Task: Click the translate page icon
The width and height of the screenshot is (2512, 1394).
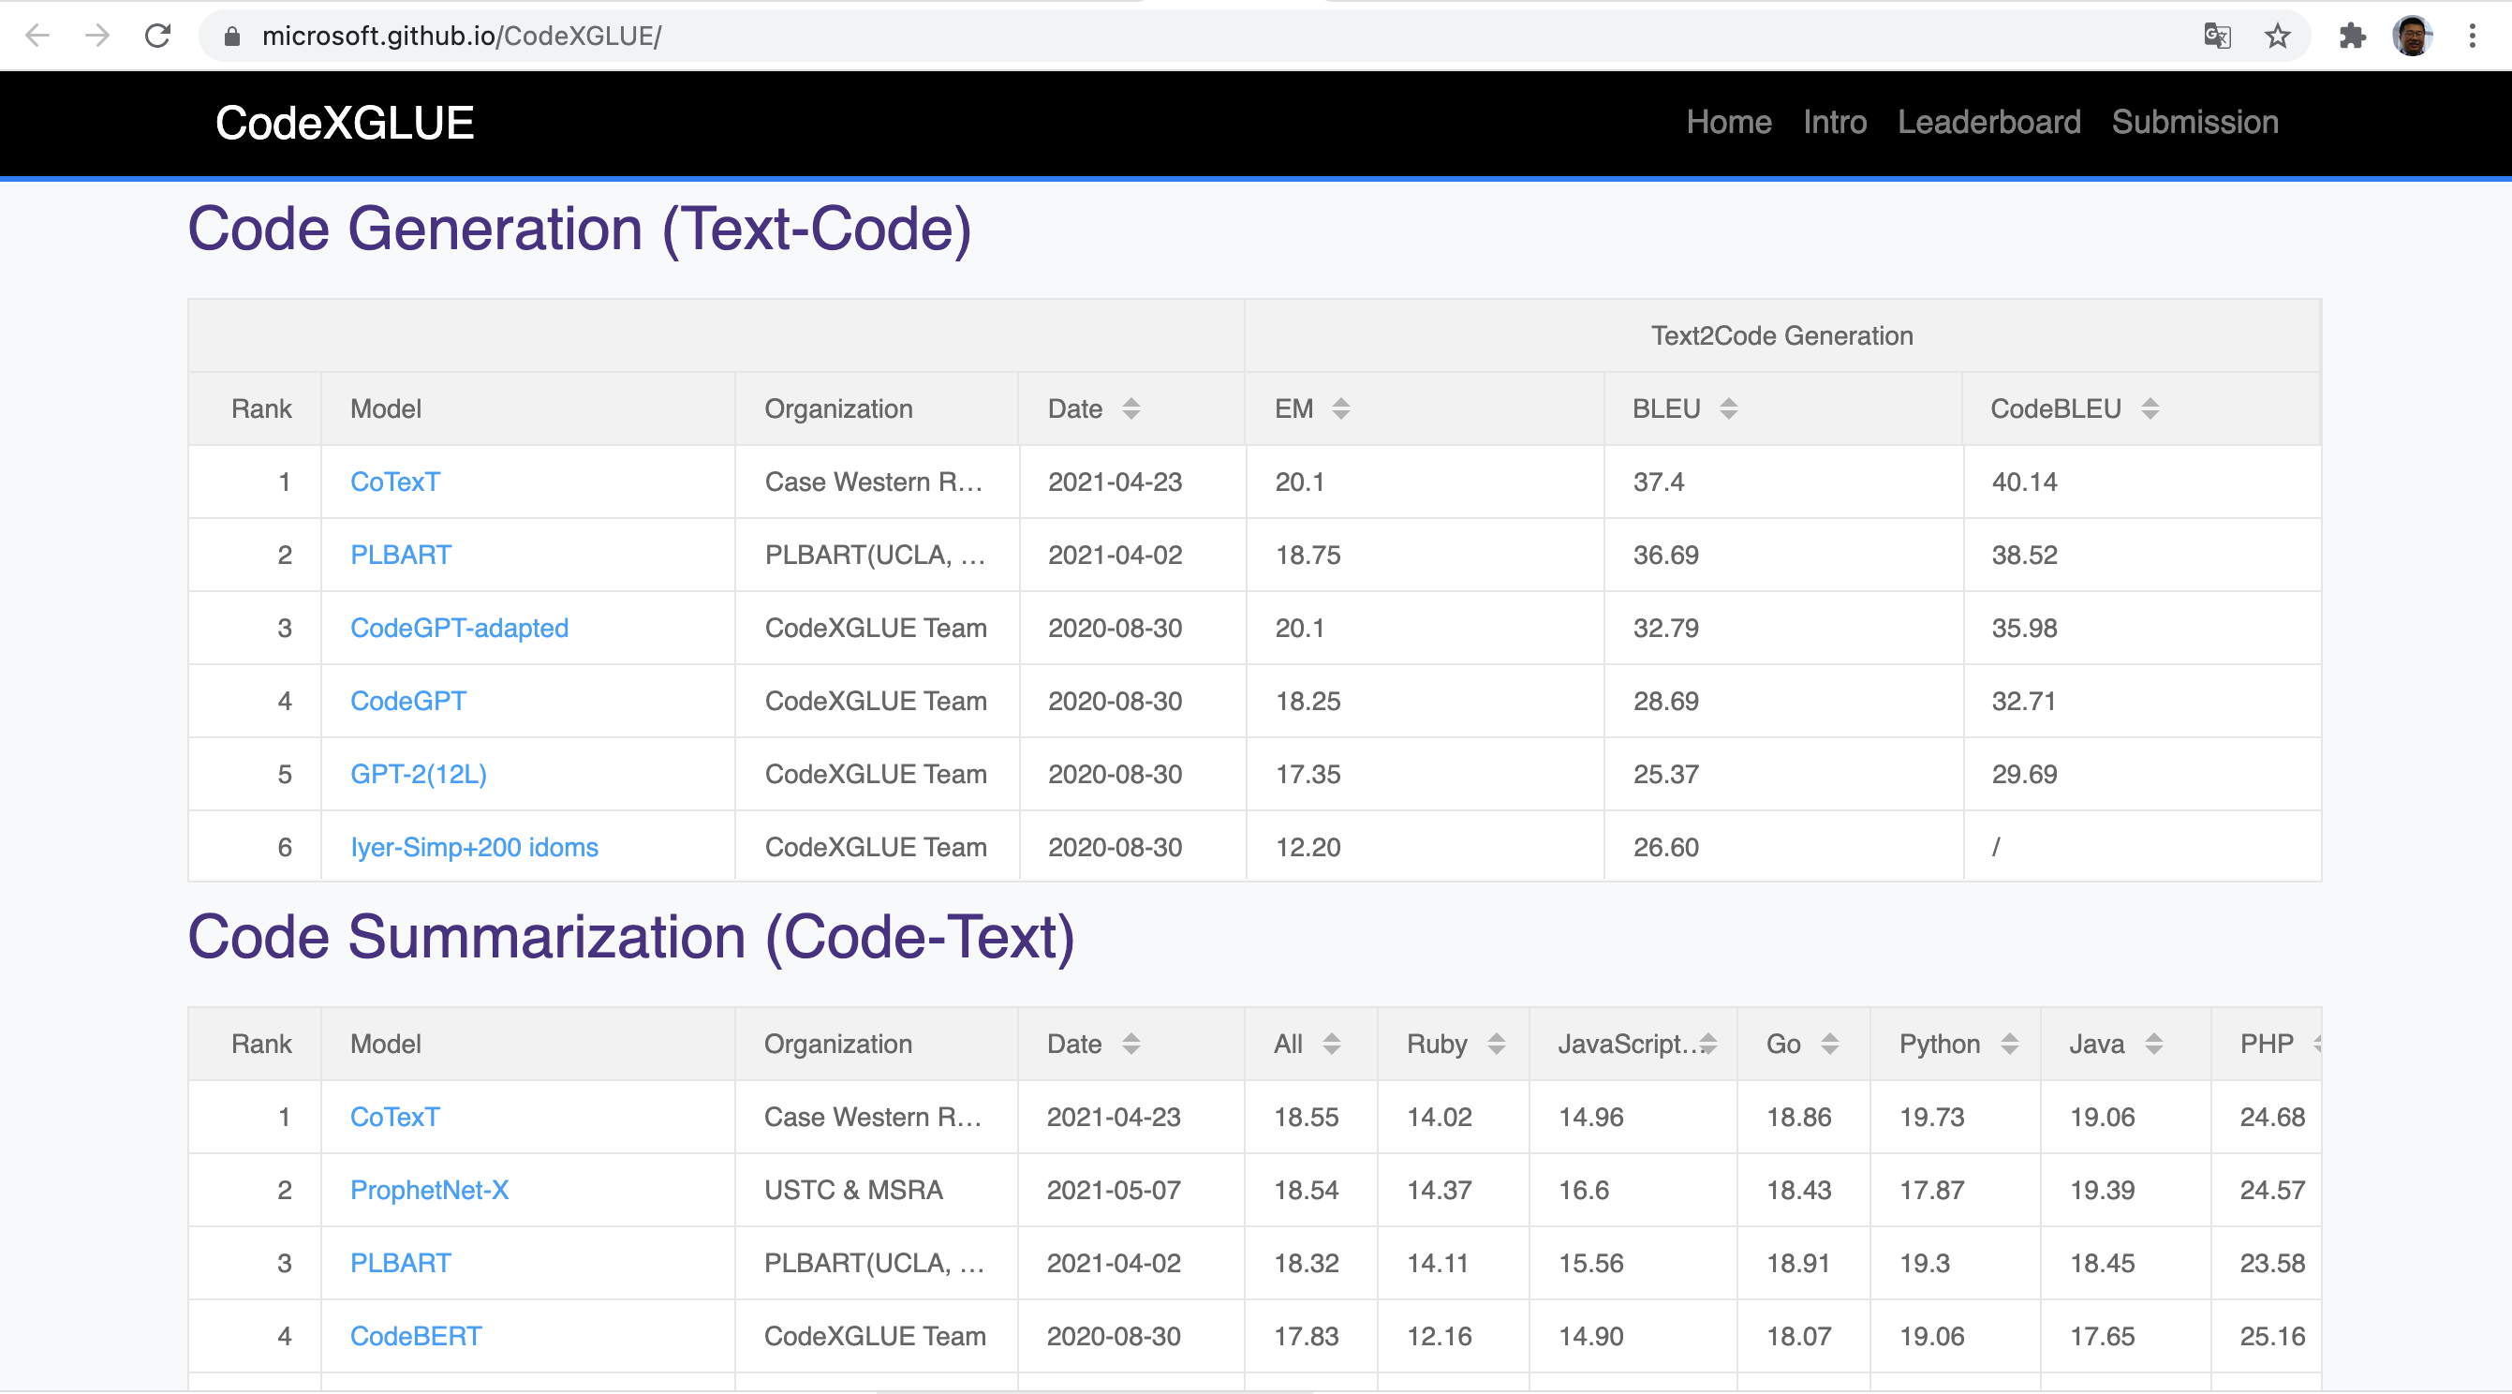Action: click(2217, 37)
